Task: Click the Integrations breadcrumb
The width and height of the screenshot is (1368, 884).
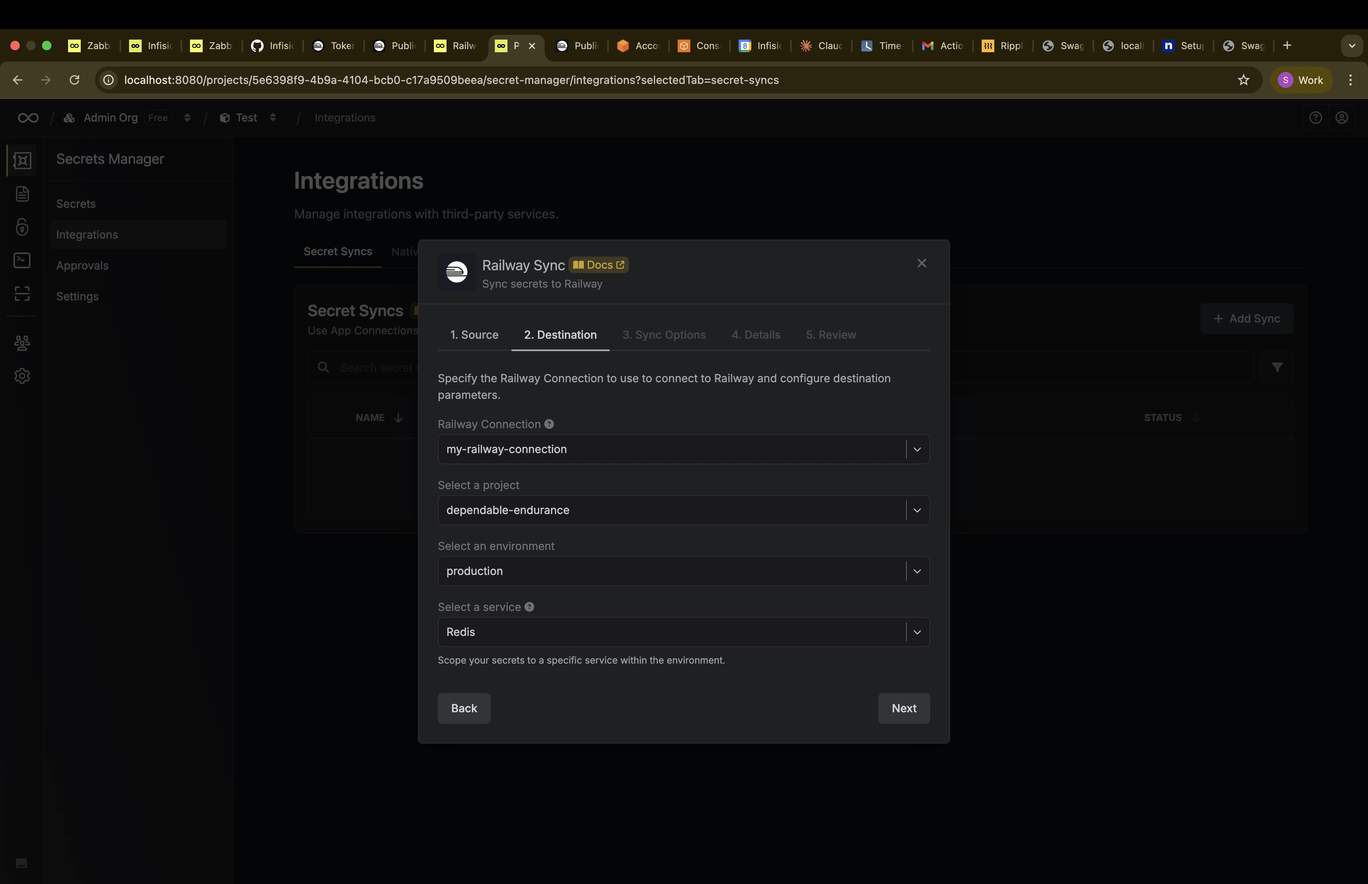Action: 345,118
